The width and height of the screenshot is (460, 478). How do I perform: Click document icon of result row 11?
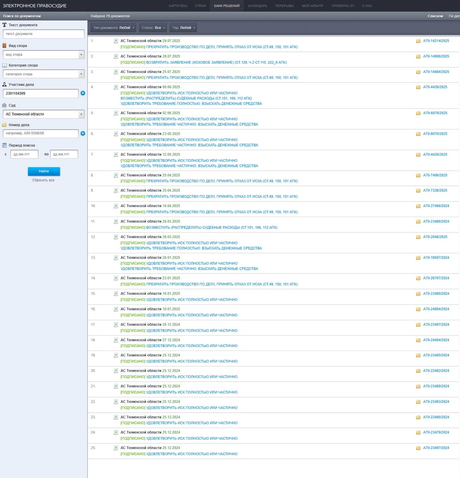[116, 221]
